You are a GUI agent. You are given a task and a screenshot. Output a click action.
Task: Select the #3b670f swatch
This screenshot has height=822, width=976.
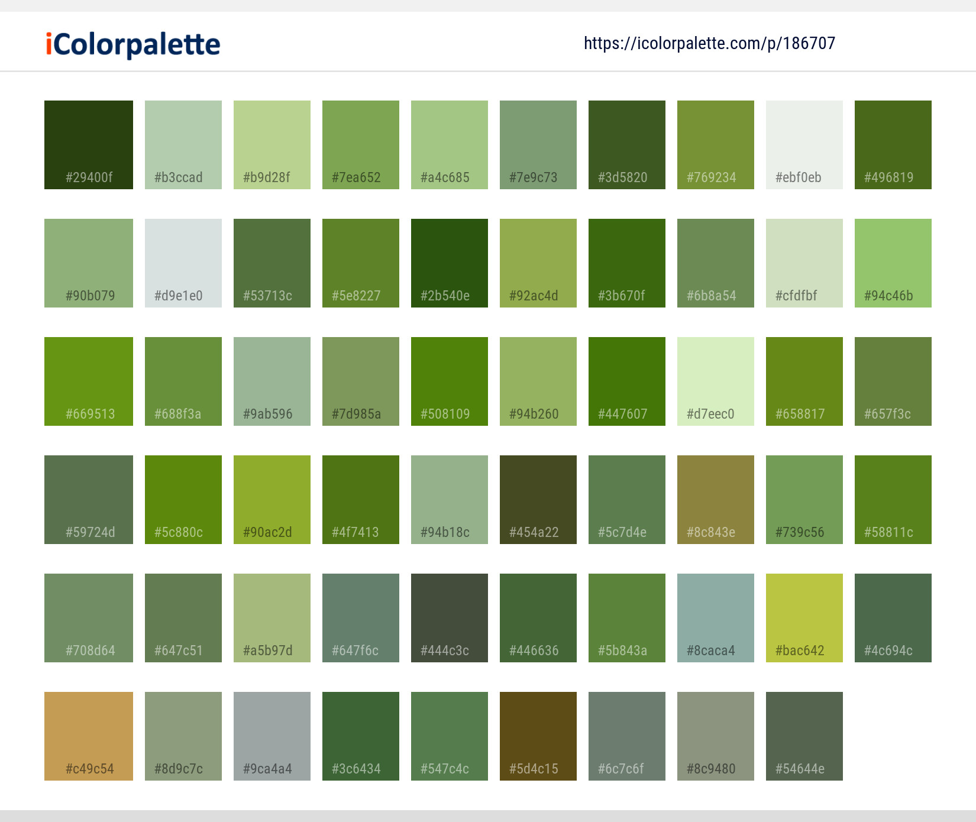(x=627, y=263)
